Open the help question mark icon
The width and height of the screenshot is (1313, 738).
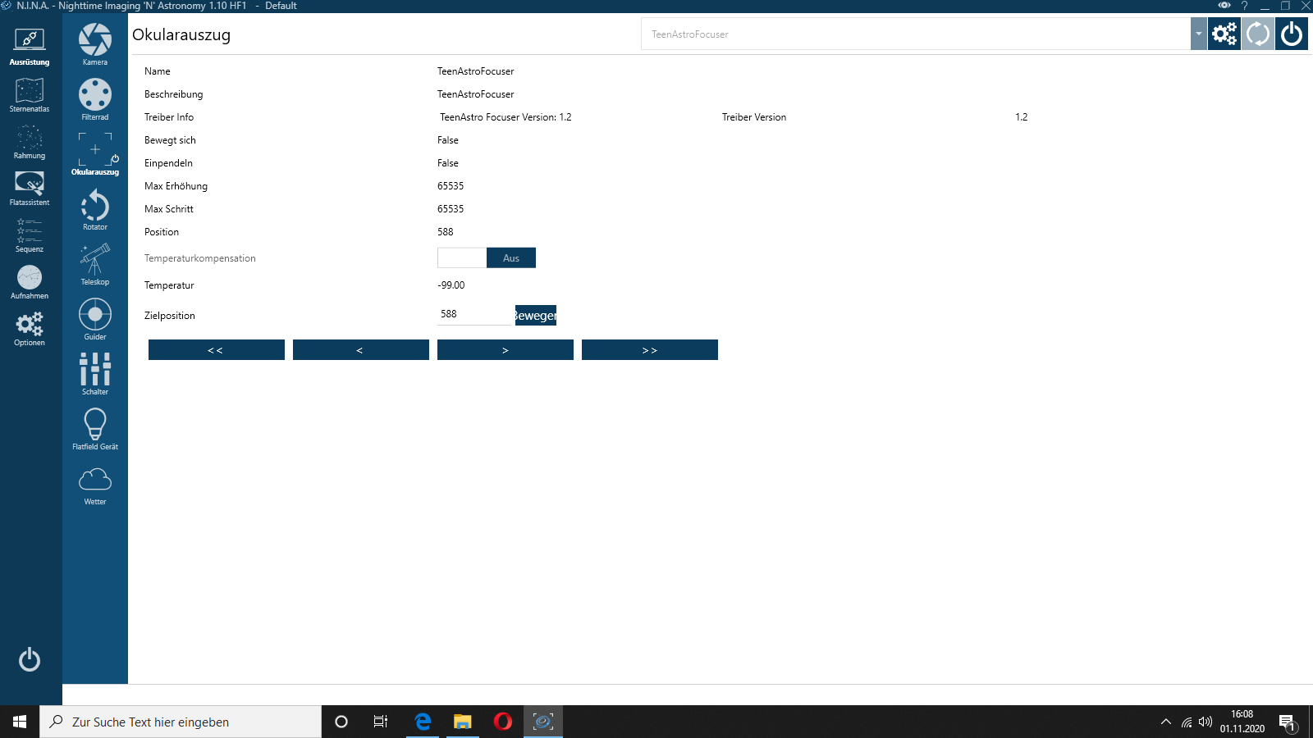click(x=1244, y=6)
